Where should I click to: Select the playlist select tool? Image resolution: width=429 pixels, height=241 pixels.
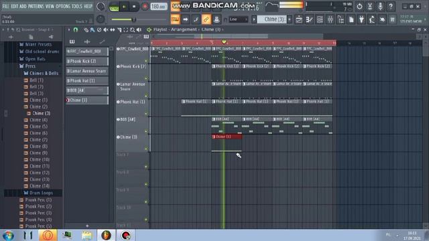[x=126, y=29]
